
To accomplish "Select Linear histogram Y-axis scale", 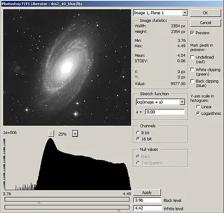I will 198,107.
